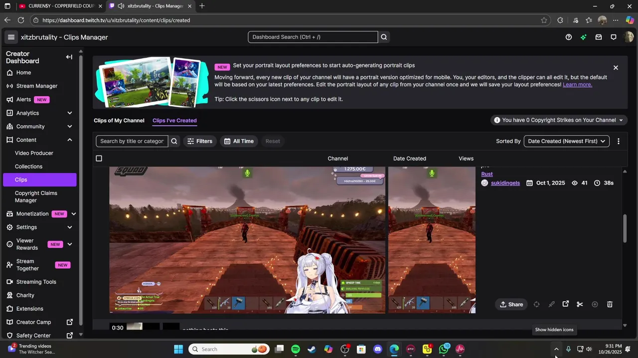This screenshot has width=638, height=358.
Task: Click the circular arrows icon in clip actions
Action: coord(536,304)
